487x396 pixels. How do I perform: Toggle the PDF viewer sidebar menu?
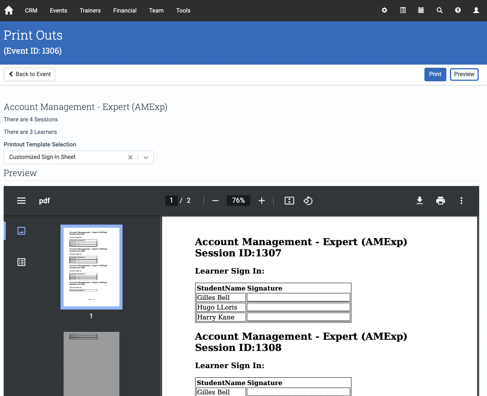tap(21, 201)
